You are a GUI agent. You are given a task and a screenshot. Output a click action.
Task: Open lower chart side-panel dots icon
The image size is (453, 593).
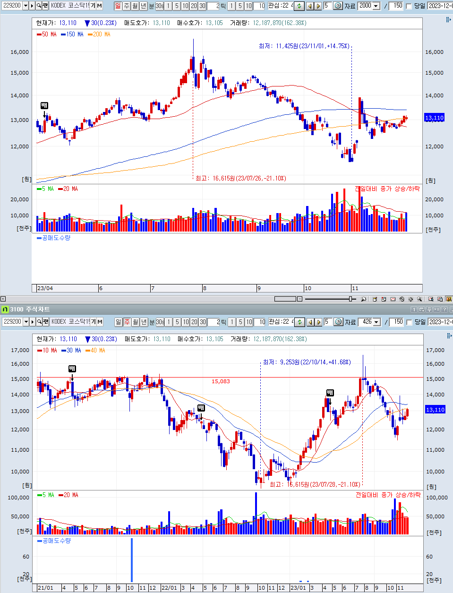tap(449, 335)
